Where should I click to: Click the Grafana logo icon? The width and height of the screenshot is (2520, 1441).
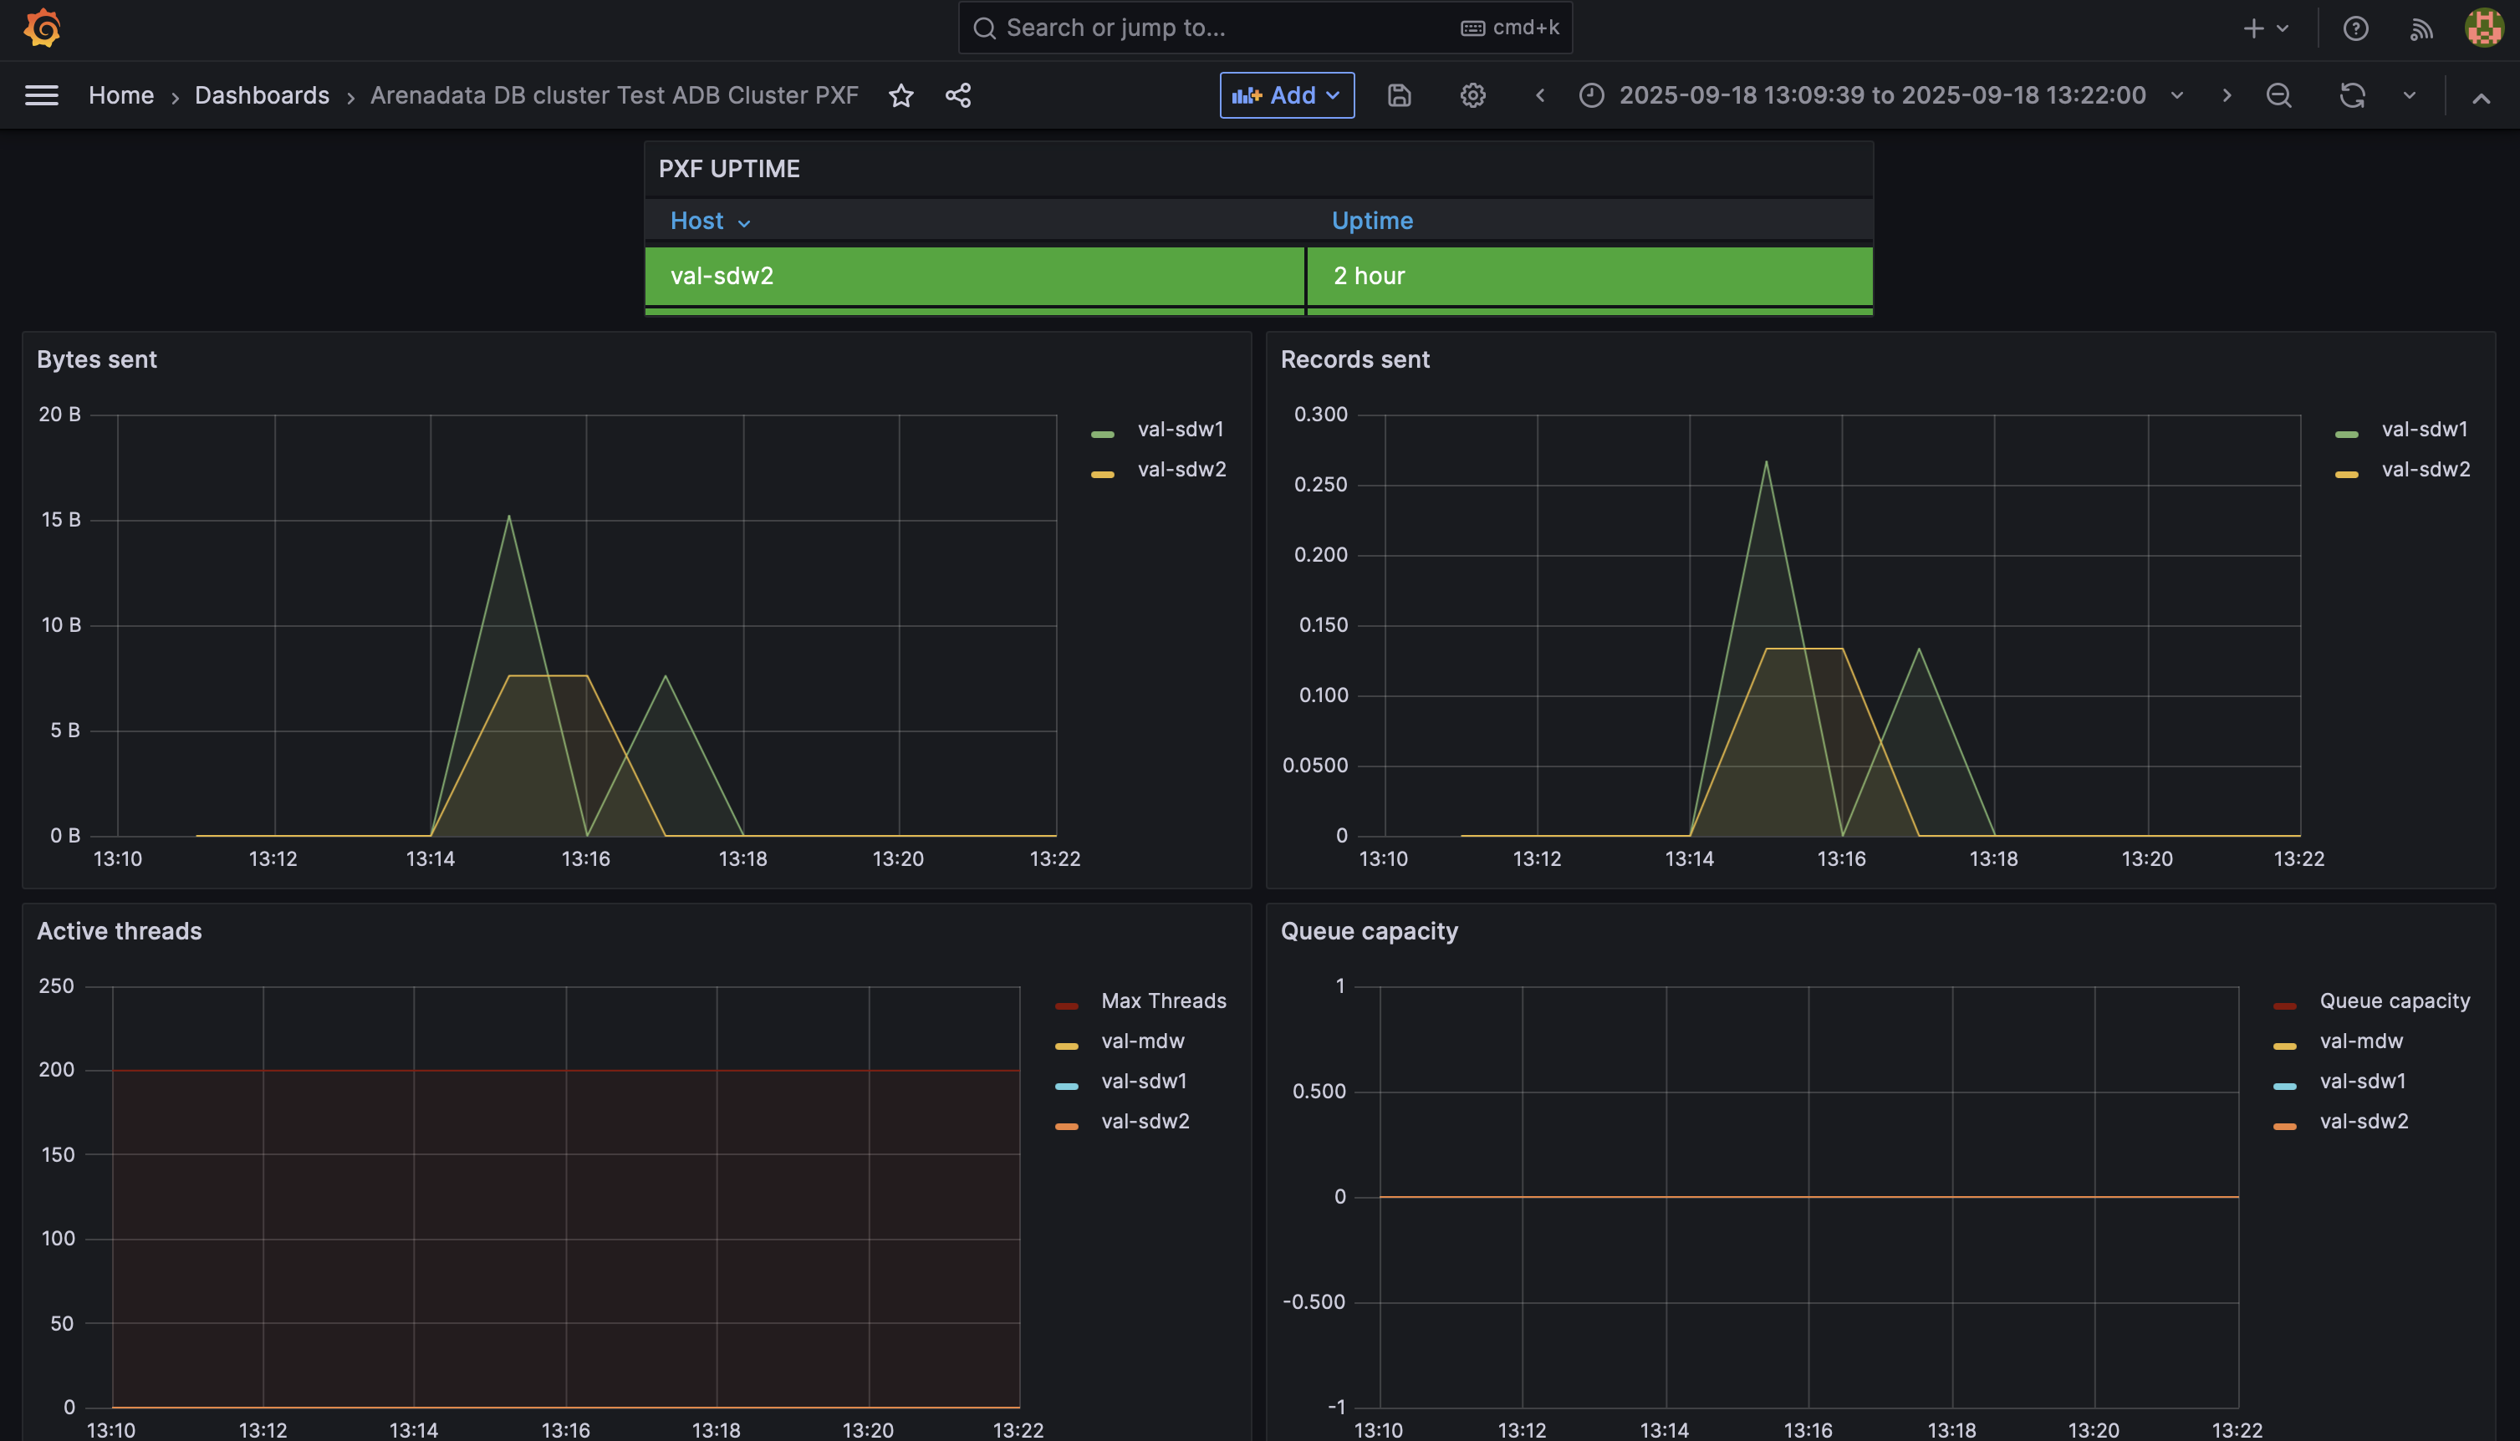pyautogui.click(x=42, y=28)
